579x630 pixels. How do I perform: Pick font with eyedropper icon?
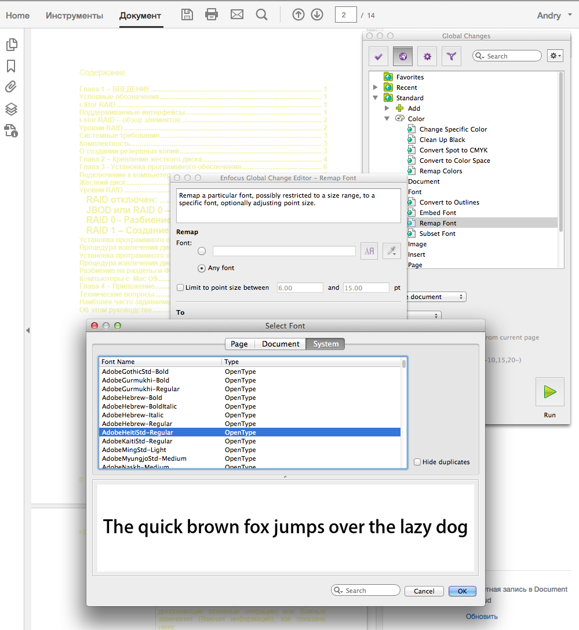click(392, 251)
